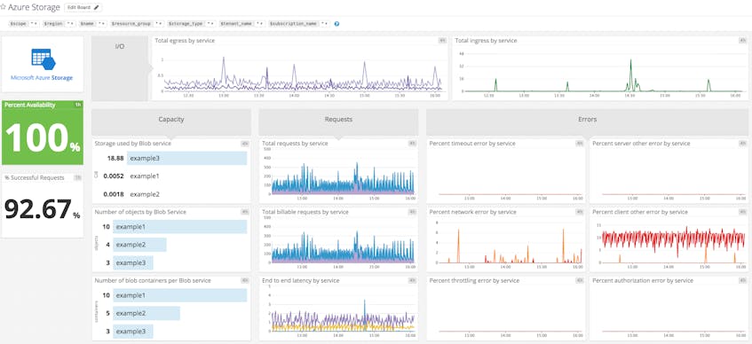Click the Edit Board pencil button
Image resolution: width=752 pixels, height=344 pixels.
83,7
